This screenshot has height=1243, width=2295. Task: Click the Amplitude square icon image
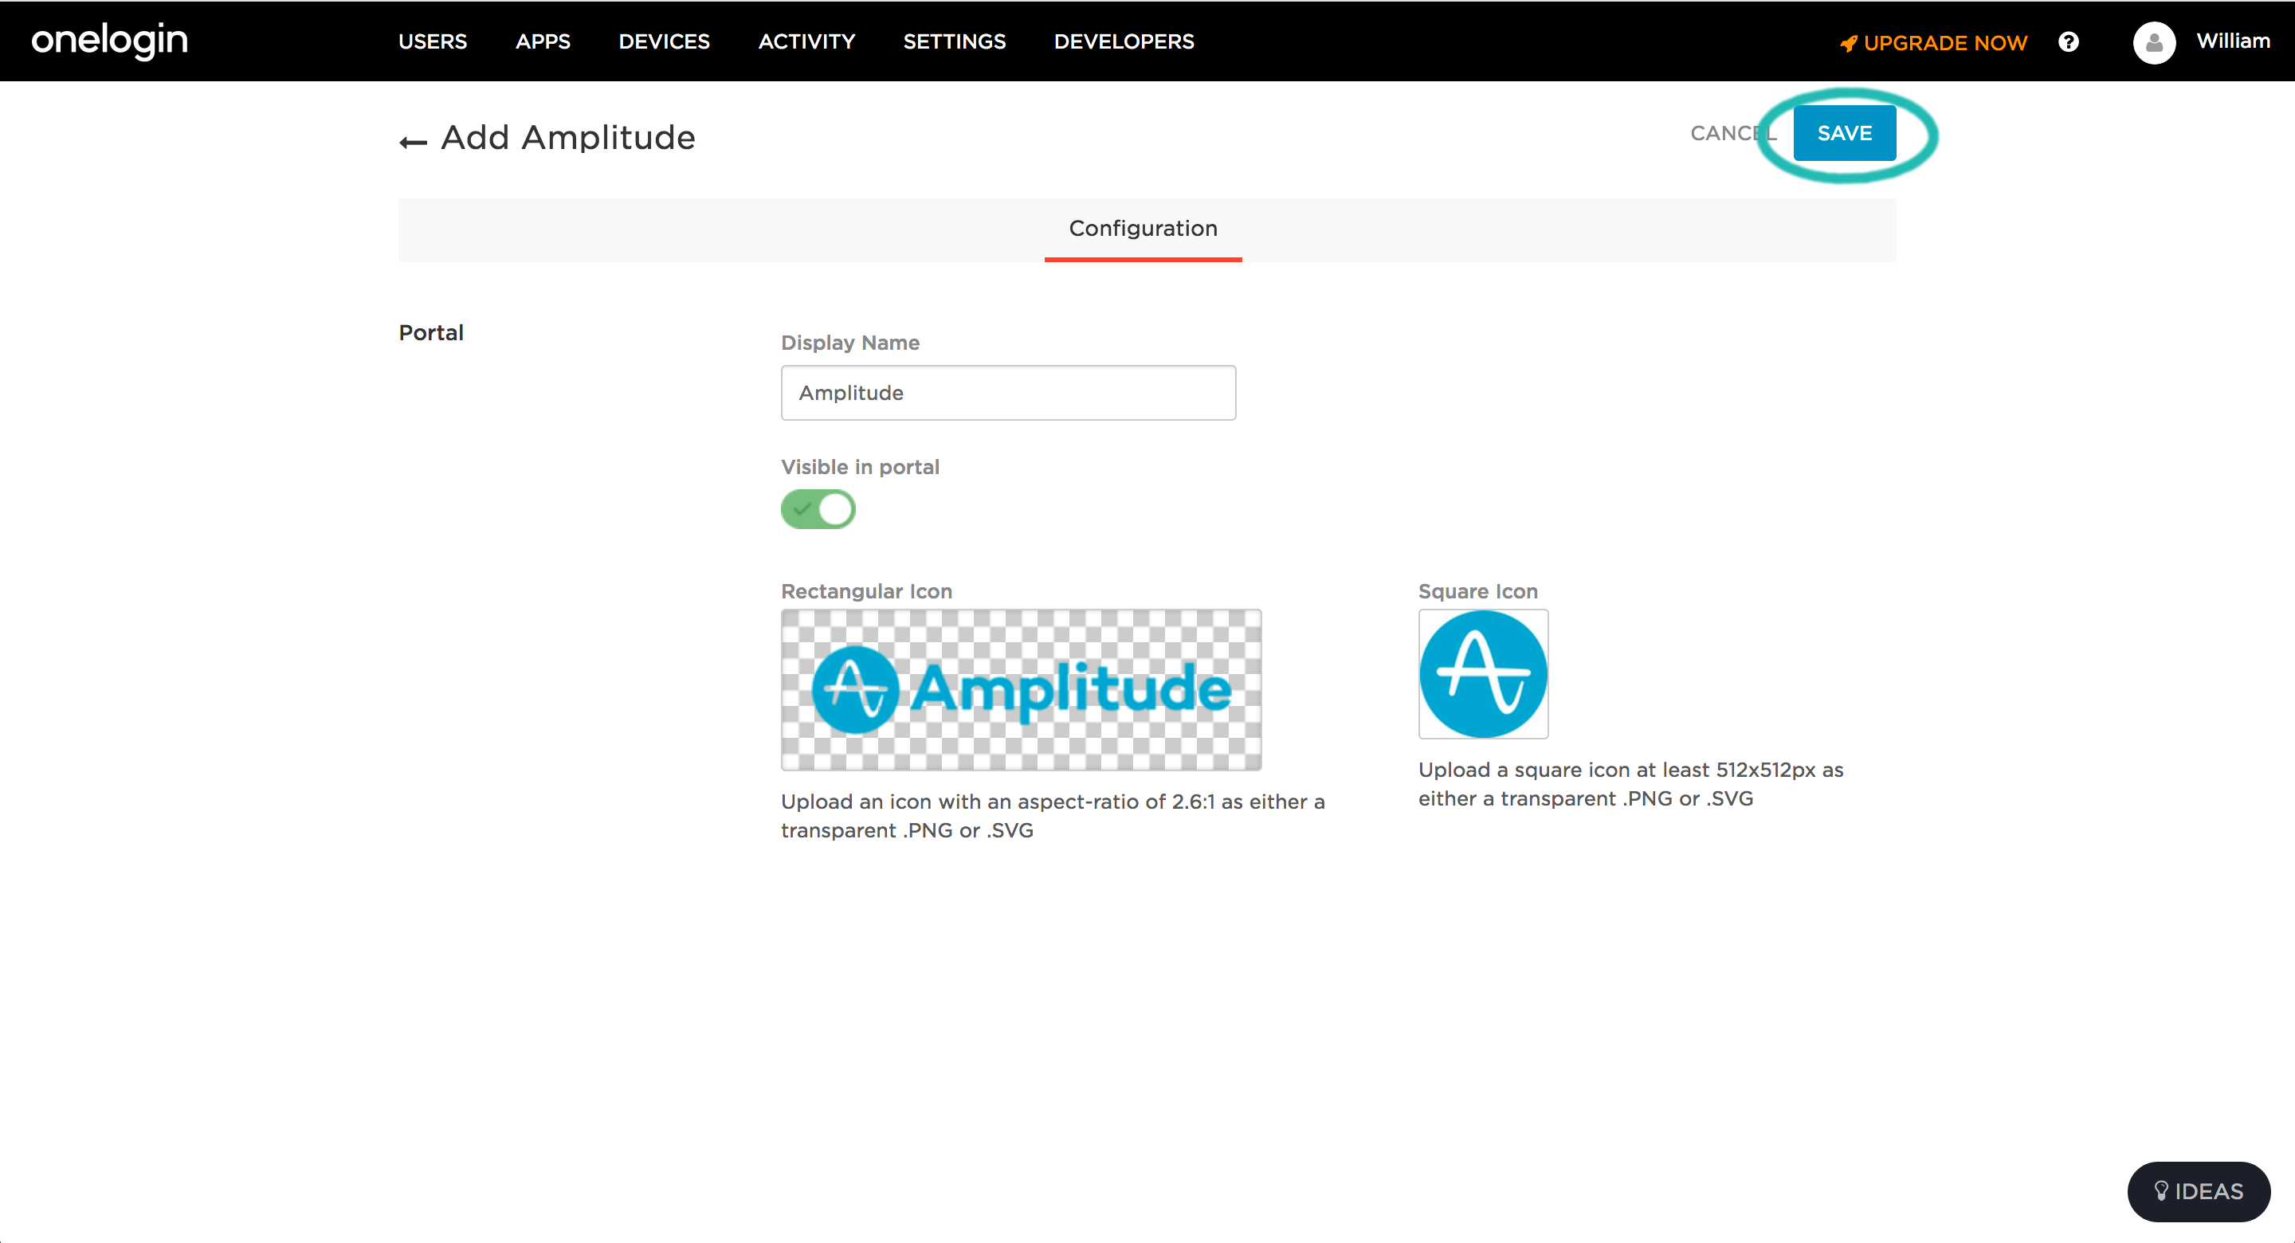[1482, 675]
